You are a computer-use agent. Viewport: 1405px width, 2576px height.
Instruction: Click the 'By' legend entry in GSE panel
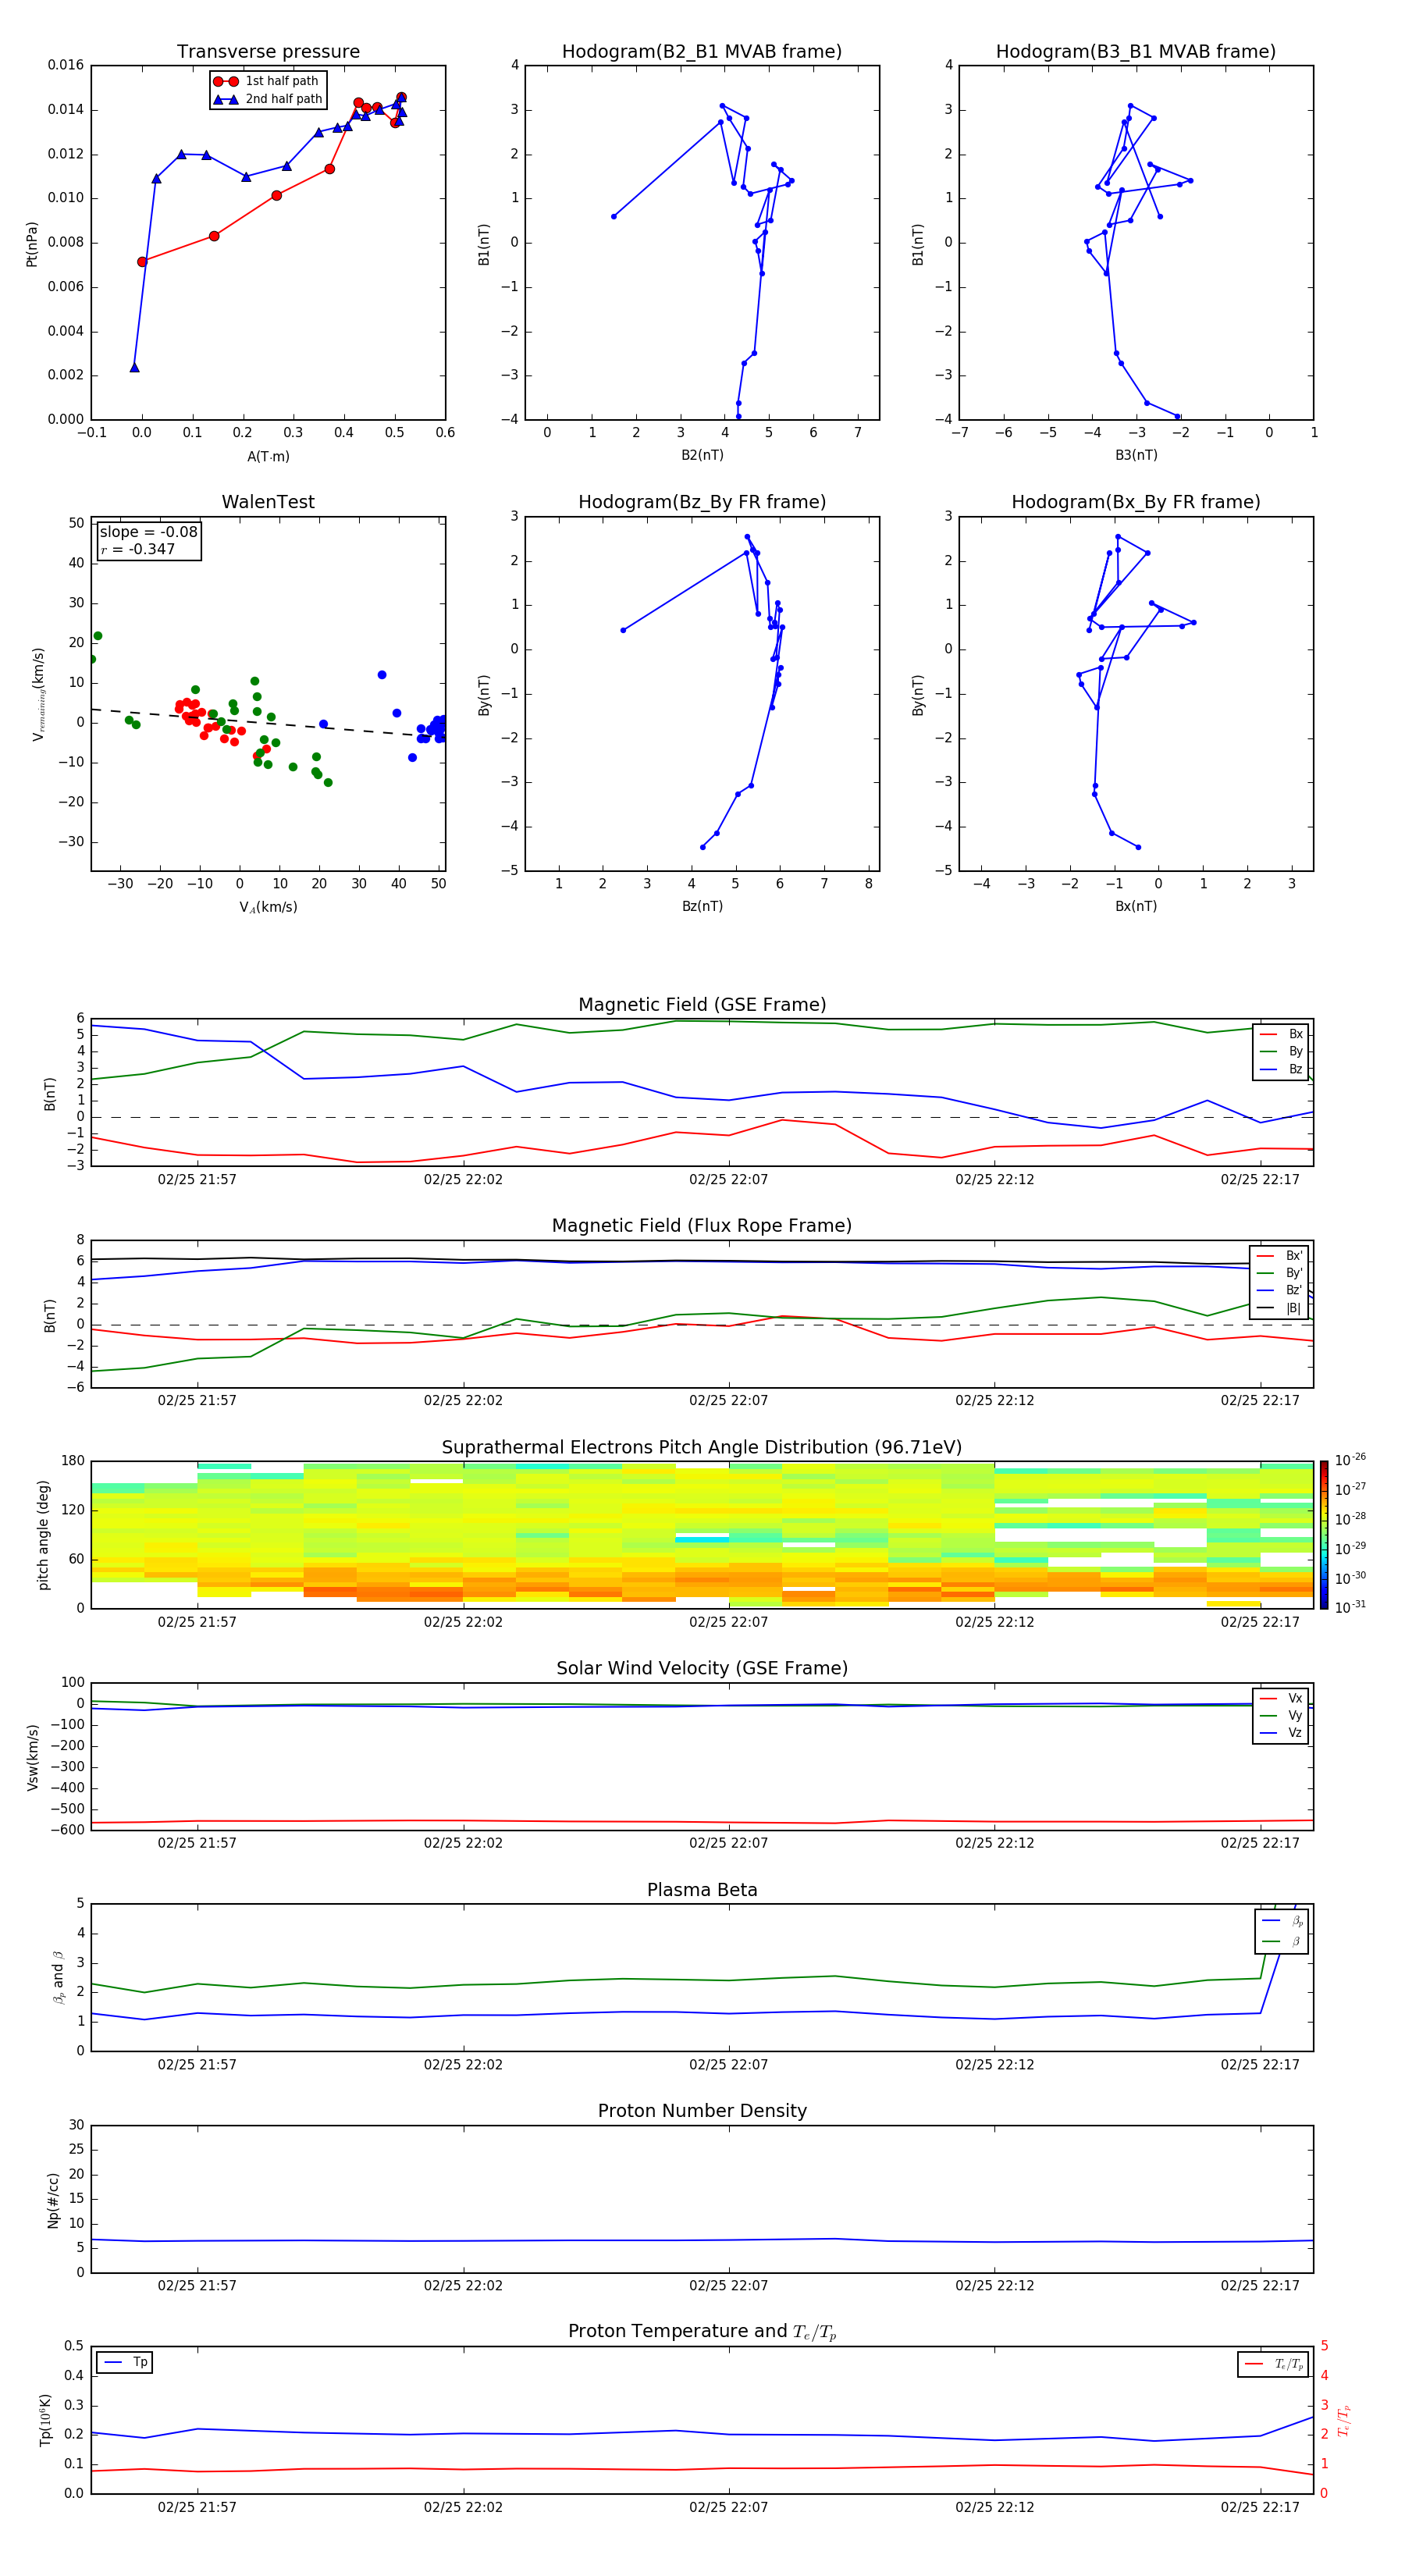point(1281,1051)
